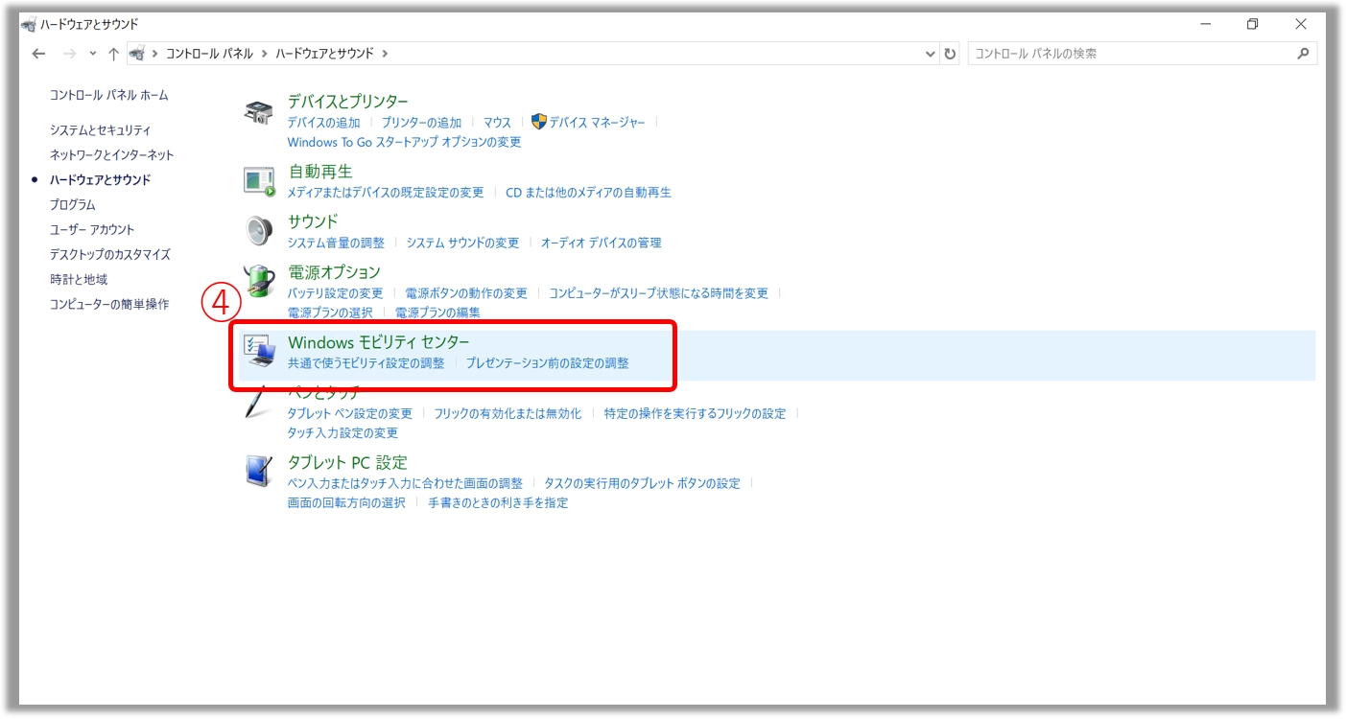Open プログラム in sidebar
The width and height of the screenshot is (1346, 719).
tap(72, 204)
